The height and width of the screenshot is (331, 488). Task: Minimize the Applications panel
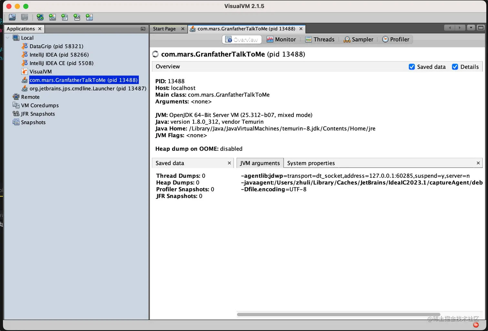(x=143, y=29)
